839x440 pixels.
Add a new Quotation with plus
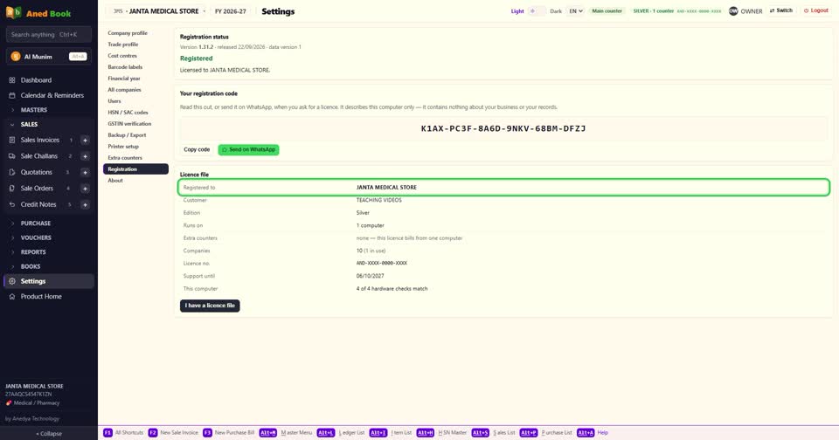[85, 172]
